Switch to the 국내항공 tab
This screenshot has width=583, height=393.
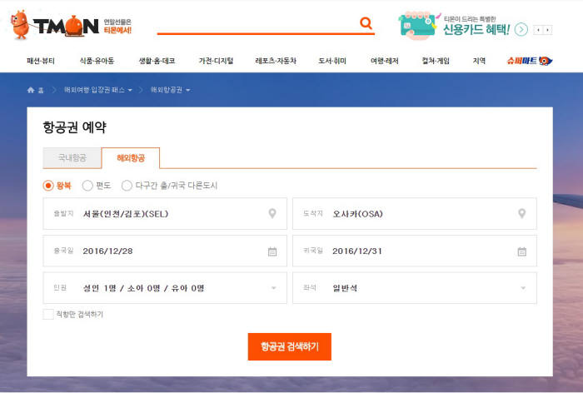72,157
